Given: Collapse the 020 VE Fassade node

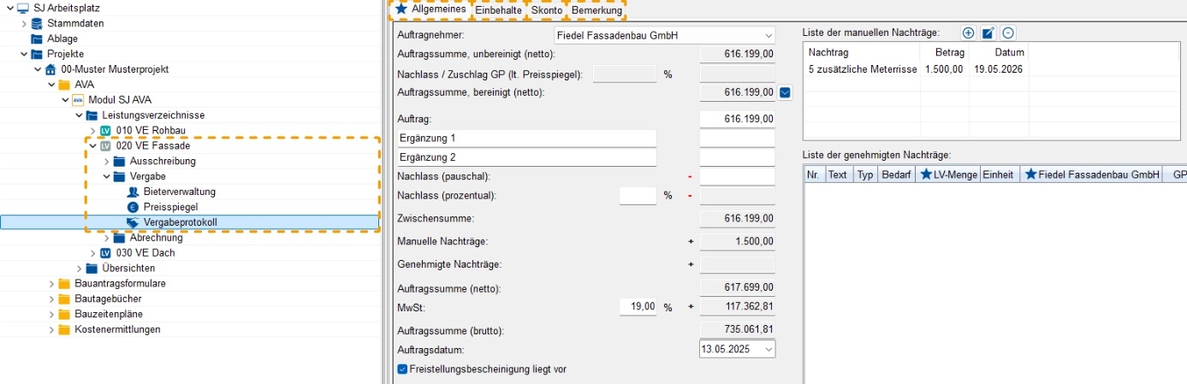Looking at the screenshot, I should 92,146.
